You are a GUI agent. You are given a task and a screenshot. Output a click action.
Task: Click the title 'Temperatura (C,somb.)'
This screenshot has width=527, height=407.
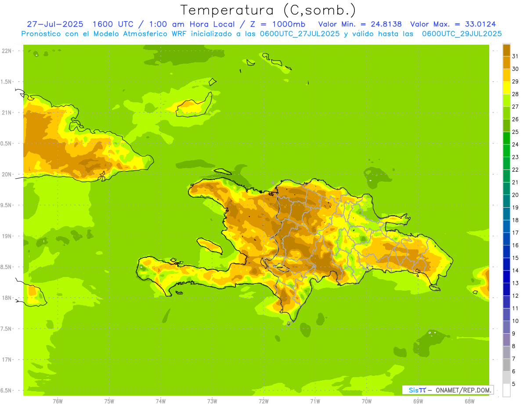tap(268, 11)
